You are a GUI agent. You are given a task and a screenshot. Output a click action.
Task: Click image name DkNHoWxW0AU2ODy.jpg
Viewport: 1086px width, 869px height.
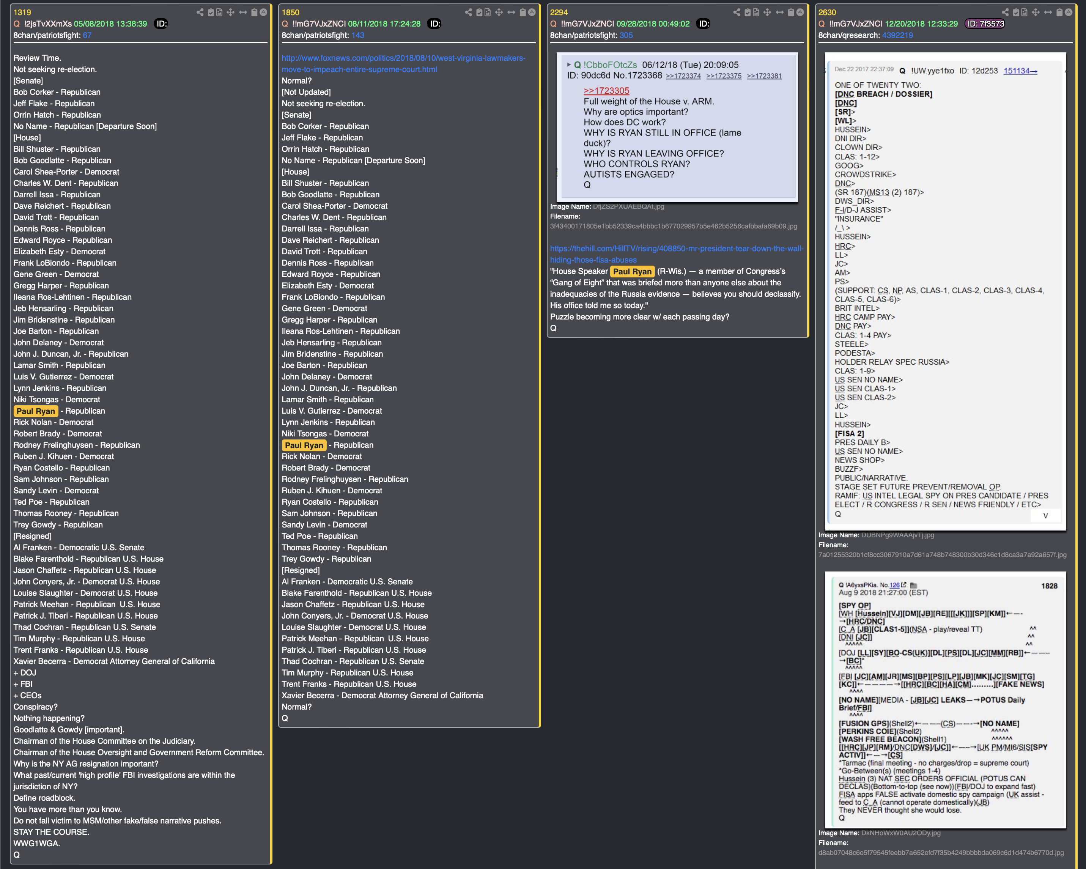point(900,833)
